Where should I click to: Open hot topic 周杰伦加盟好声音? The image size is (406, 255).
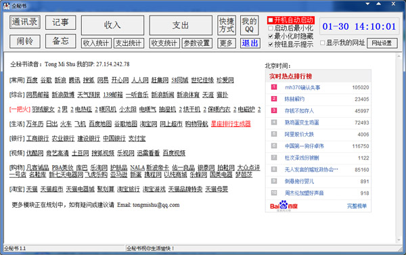(304, 193)
